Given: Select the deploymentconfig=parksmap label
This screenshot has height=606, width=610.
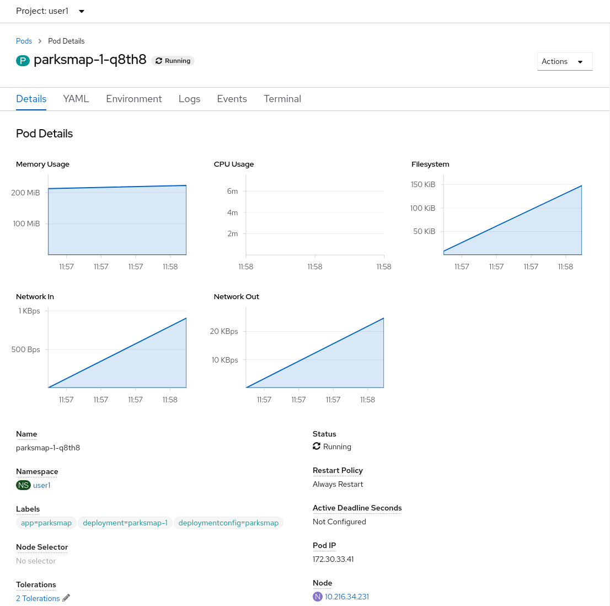Looking at the screenshot, I should 228,523.
